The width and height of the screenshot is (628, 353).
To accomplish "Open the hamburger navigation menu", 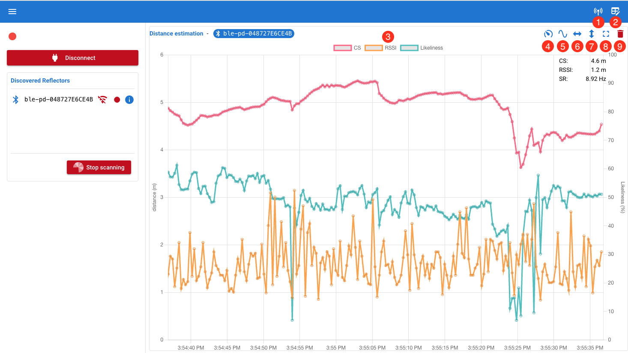I will pyautogui.click(x=12, y=11).
